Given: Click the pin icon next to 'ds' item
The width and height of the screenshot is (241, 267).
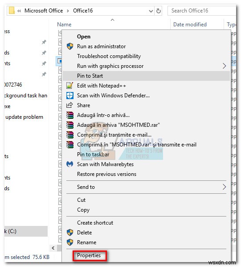Looking at the screenshot, I should [44, 53].
